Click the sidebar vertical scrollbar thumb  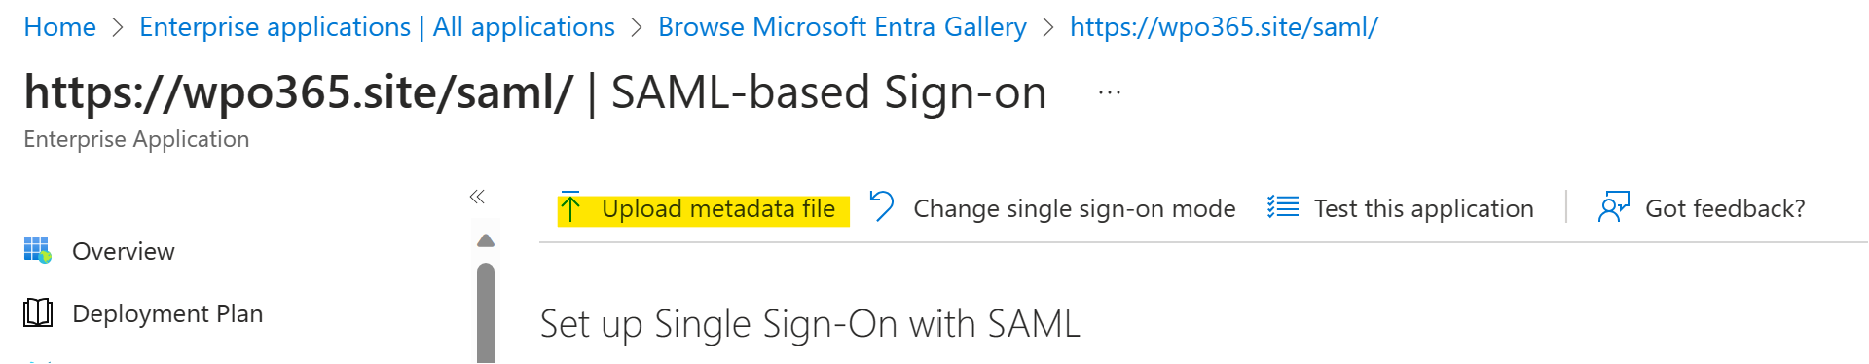coord(486,313)
